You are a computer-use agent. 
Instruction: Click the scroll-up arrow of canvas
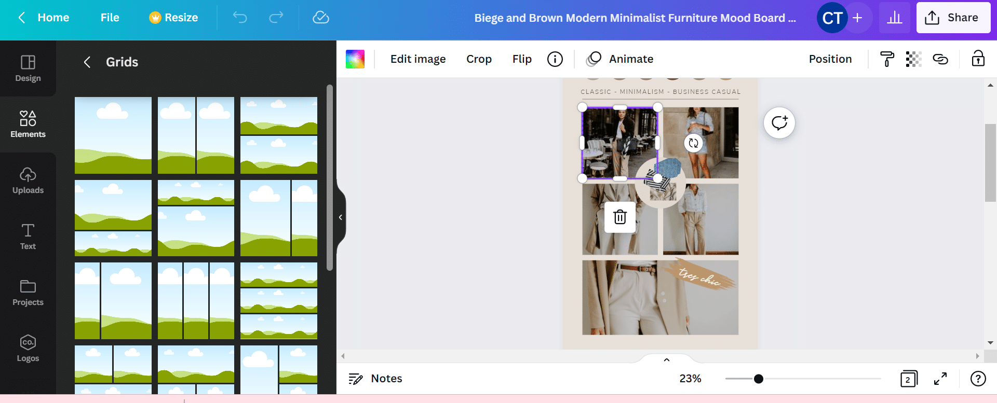(990, 85)
